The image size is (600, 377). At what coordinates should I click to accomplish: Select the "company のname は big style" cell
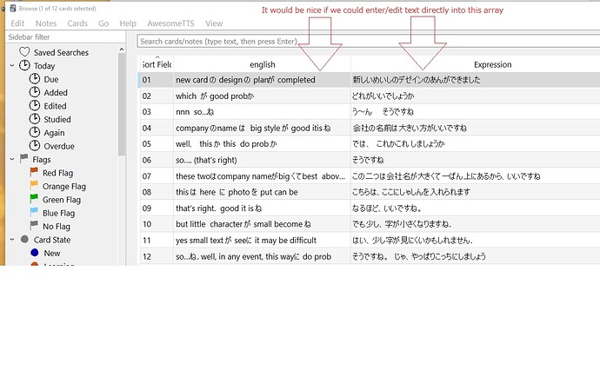[262, 128]
